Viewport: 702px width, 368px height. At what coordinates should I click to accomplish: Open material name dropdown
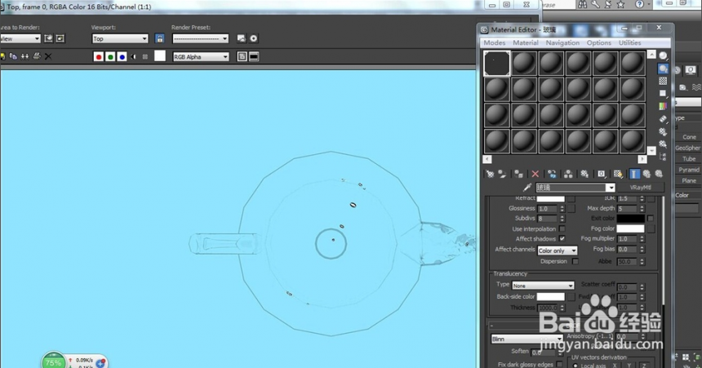point(610,187)
